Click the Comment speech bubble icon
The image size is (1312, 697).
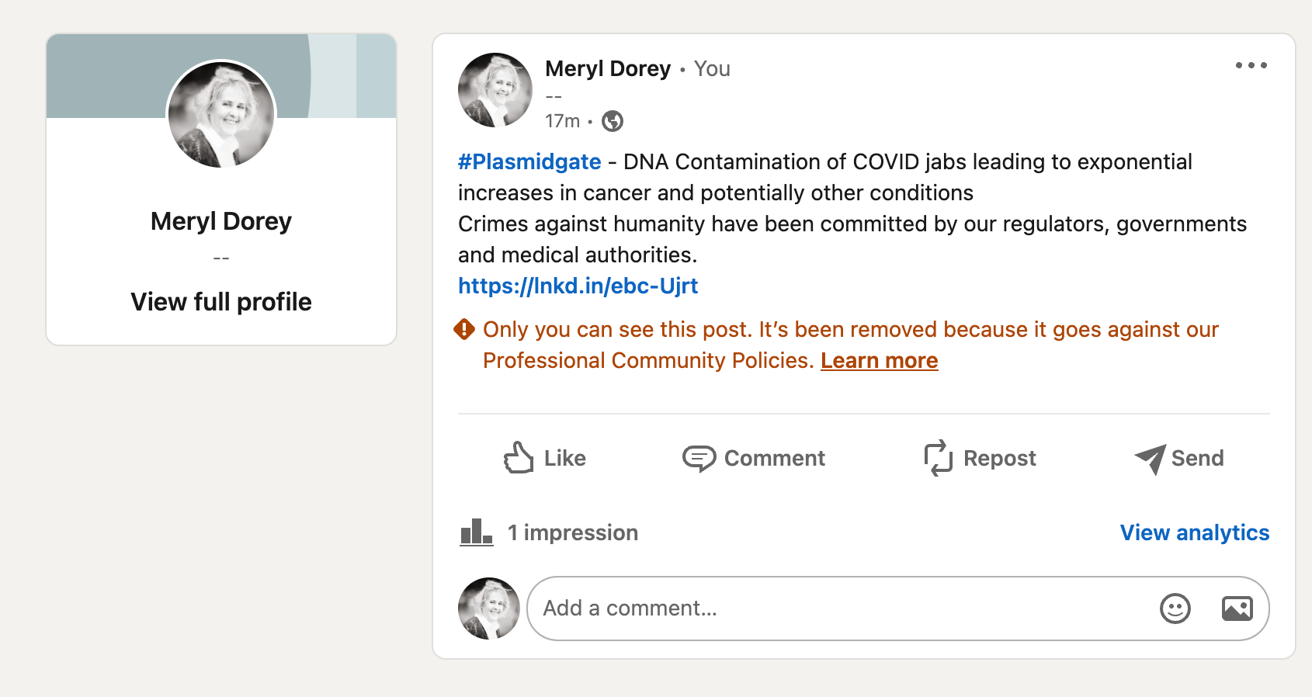[x=699, y=459]
